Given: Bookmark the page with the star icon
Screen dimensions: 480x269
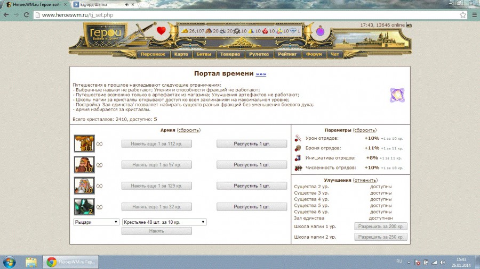Looking at the screenshot, I should tap(462, 15).
